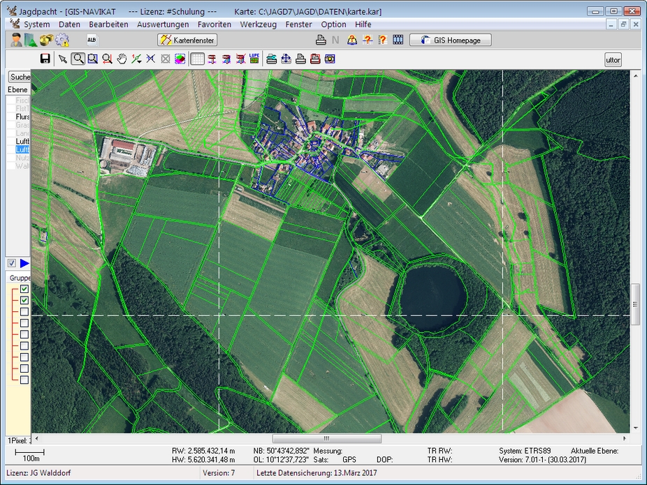Check the third group checkbox in the tree

point(24,312)
